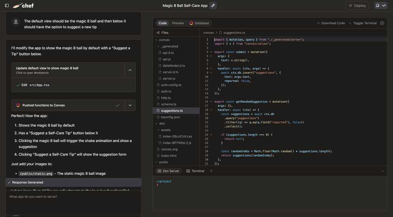Click the chef logo

[x=23, y=6]
